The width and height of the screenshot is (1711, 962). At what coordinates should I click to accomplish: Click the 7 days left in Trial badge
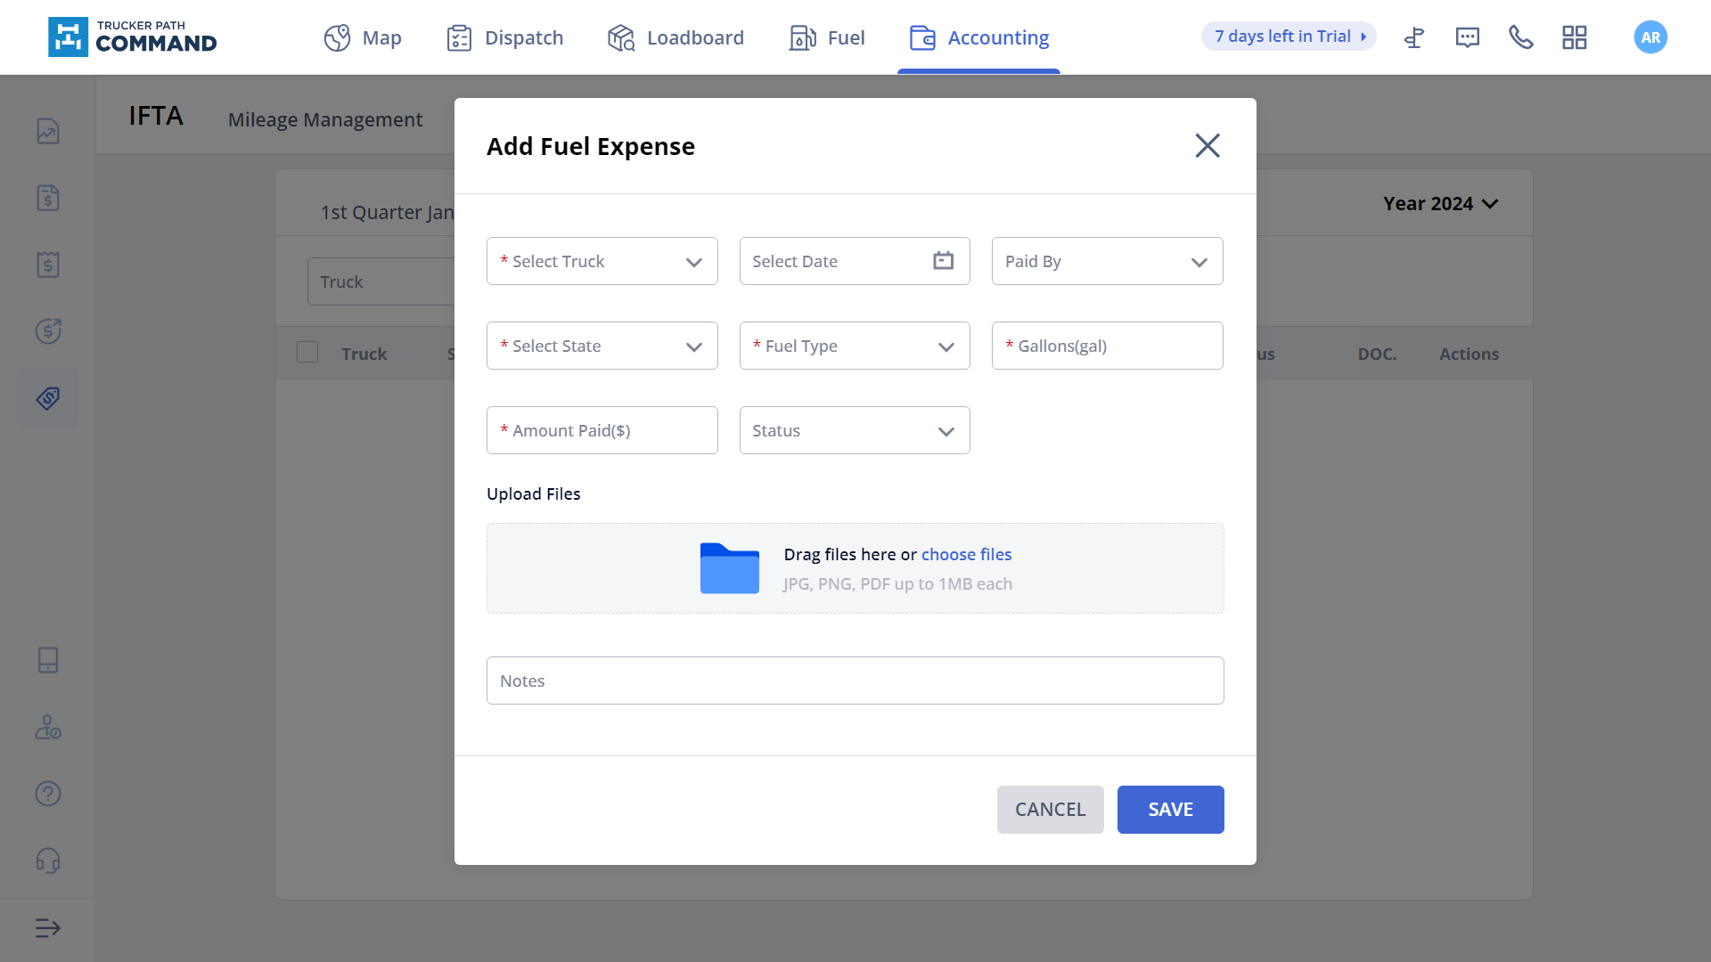[x=1289, y=37]
